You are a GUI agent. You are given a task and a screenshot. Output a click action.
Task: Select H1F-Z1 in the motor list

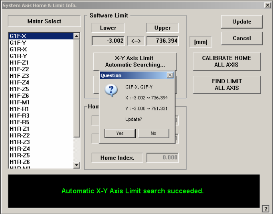point(41,63)
